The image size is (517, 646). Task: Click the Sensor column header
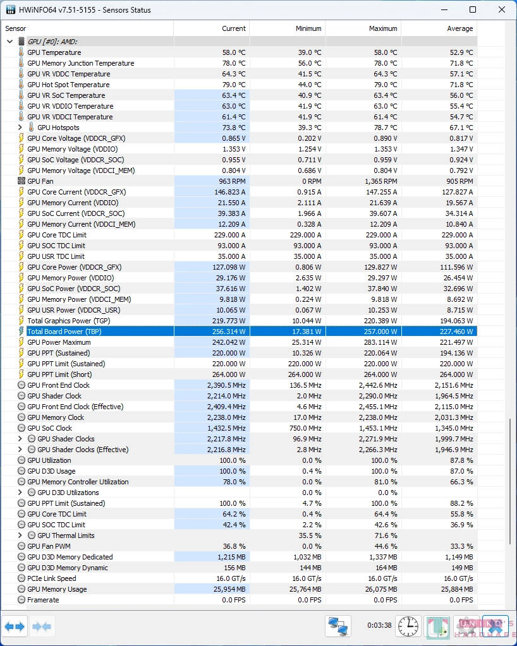click(87, 28)
